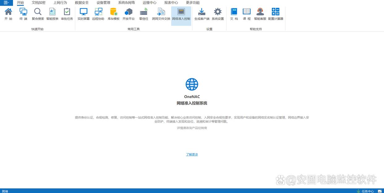Screen dimensions: 384x193
Task: Open the 终端 terminals tool
Action: coord(23,14)
